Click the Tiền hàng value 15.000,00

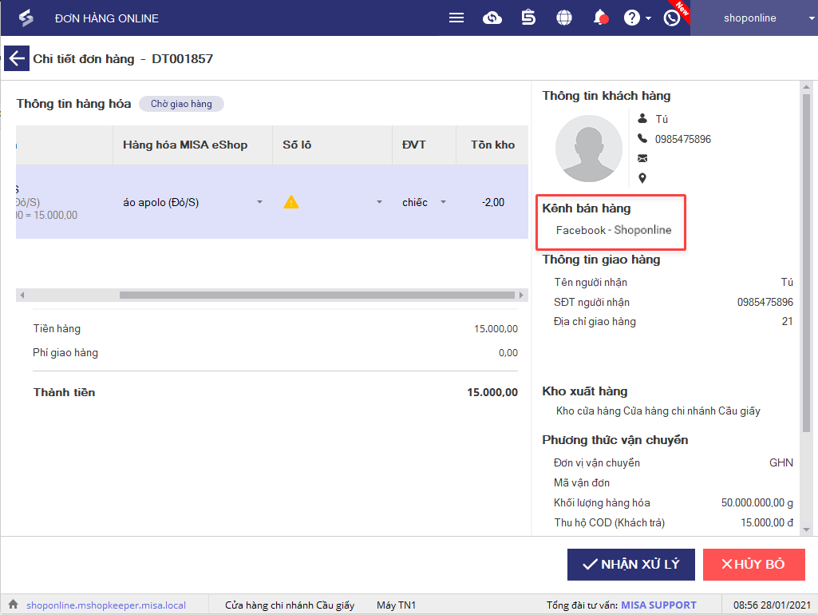pos(496,329)
